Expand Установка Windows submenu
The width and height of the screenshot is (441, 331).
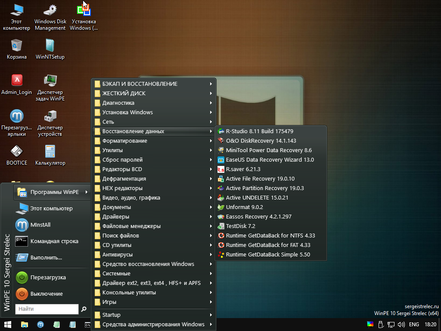coord(154,112)
